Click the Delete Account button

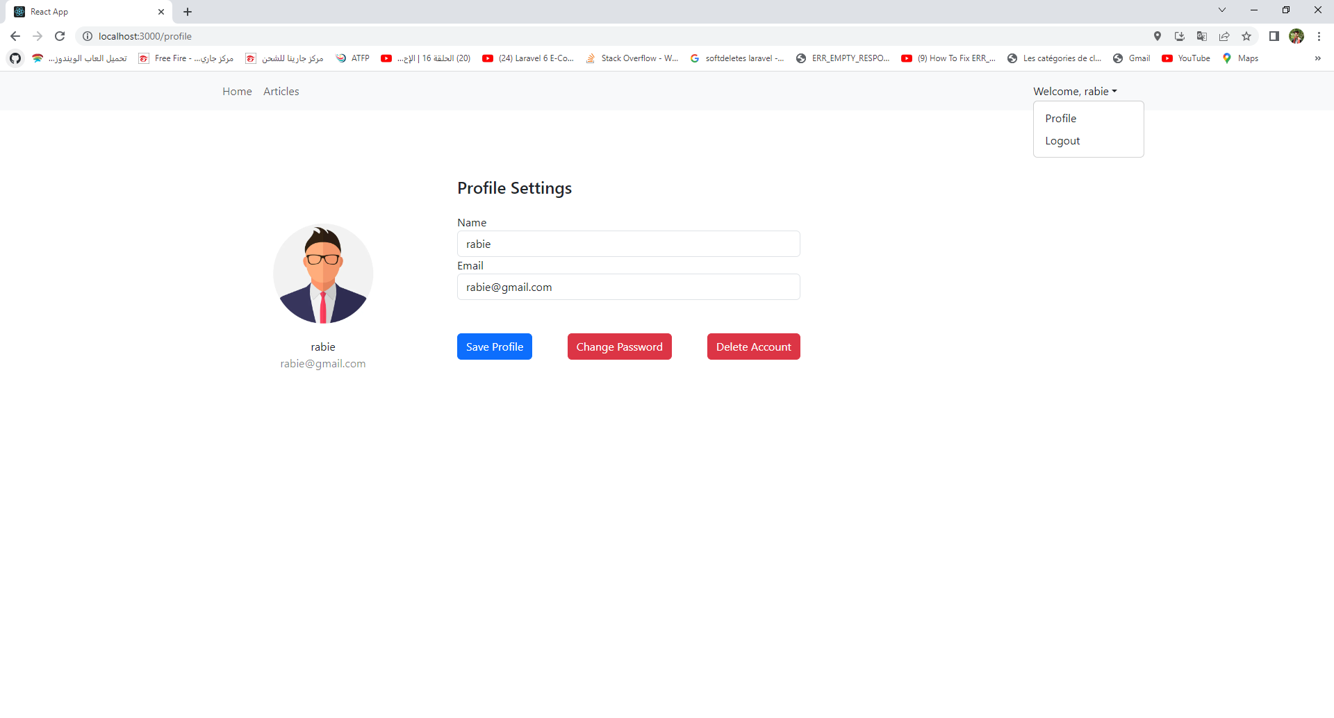tap(753, 347)
